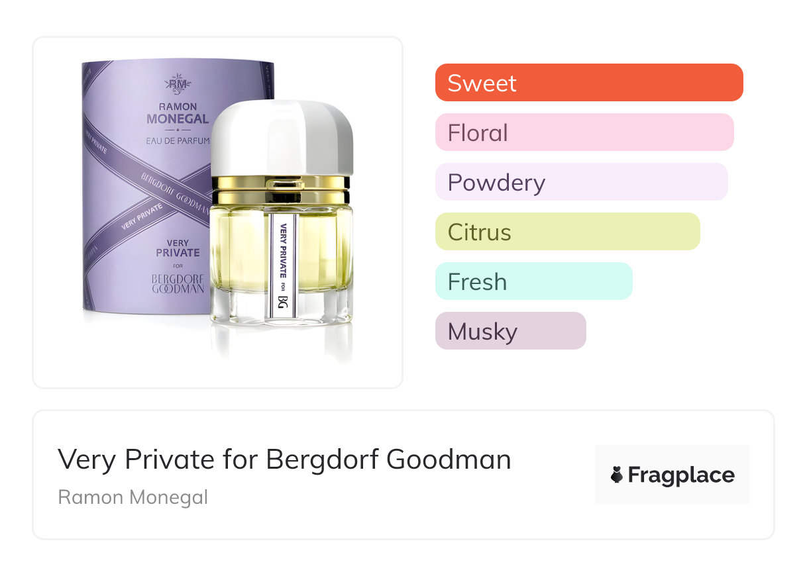Select the Powdery accord bar
This screenshot has height=572, width=807.
tap(581, 182)
